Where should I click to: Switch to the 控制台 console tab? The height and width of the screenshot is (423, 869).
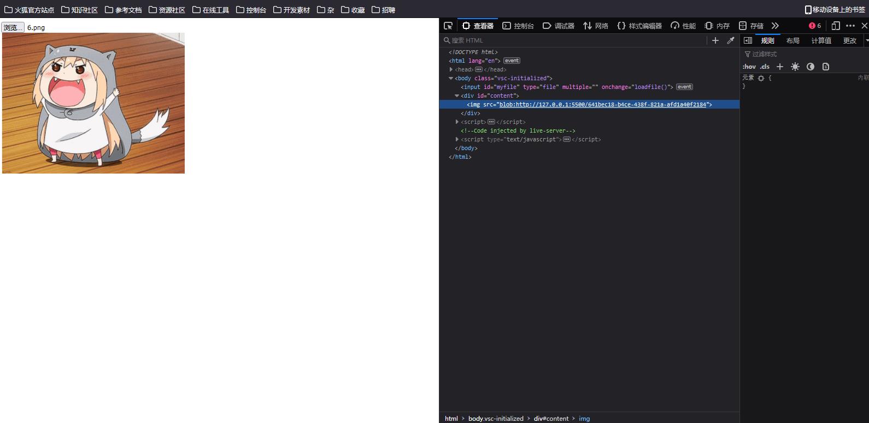pyautogui.click(x=518, y=26)
